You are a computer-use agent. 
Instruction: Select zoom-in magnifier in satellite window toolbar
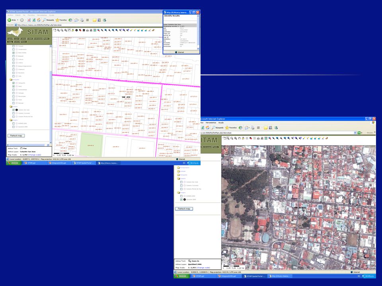pos(228,138)
